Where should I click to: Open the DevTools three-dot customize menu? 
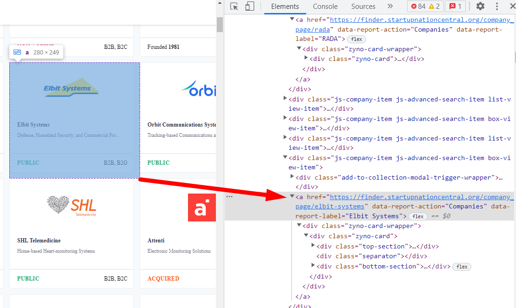[497, 6]
